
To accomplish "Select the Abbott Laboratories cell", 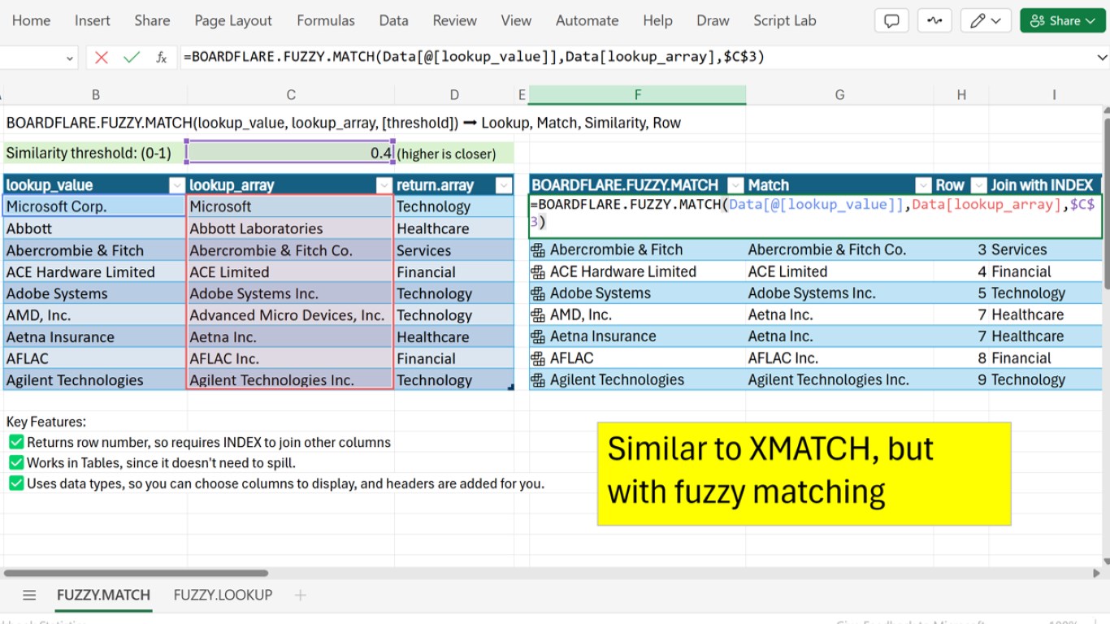I will click(x=291, y=228).
